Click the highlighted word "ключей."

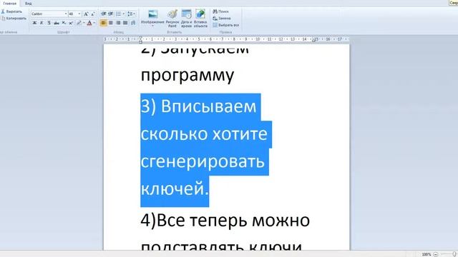(175, 188)
